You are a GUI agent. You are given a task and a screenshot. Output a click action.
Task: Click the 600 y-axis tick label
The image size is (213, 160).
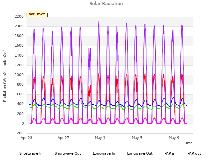[x=20, y=94]
